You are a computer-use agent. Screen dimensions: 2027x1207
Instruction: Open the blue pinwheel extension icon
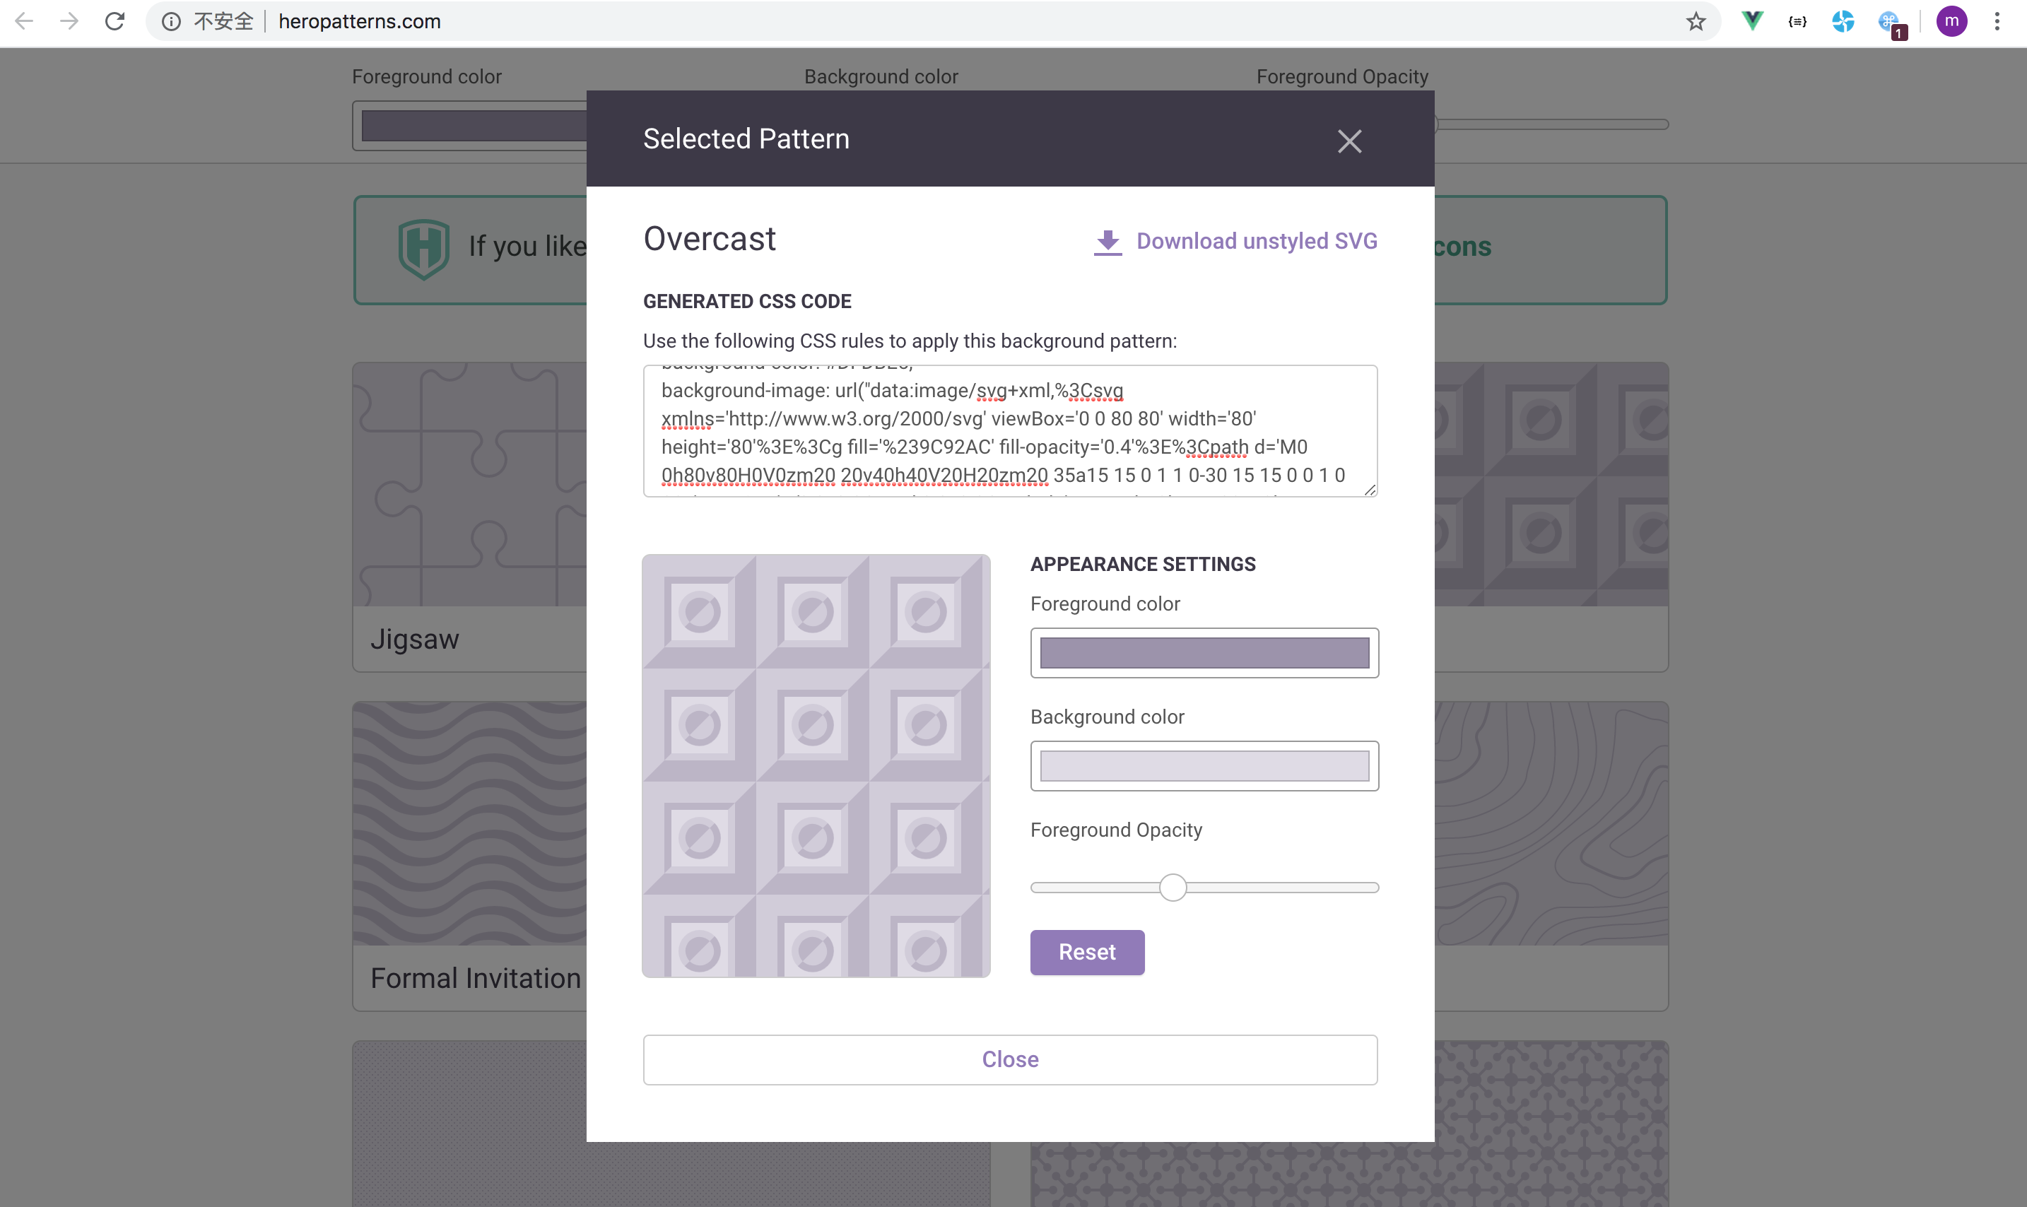click(x=1843, y=21)
